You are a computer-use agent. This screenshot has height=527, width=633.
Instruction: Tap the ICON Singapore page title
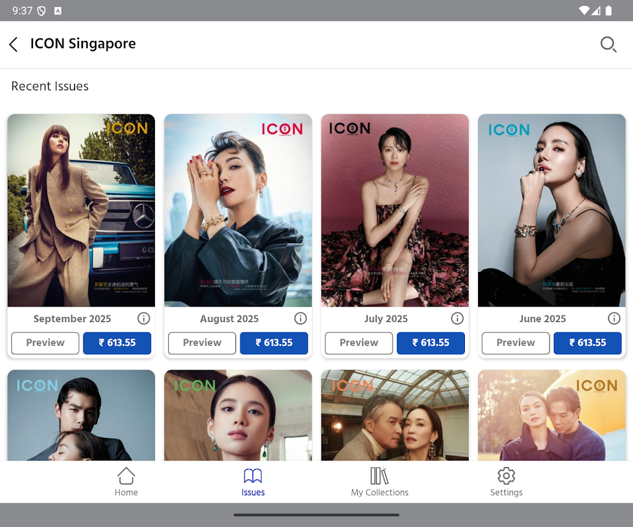(x=83, y=43)
